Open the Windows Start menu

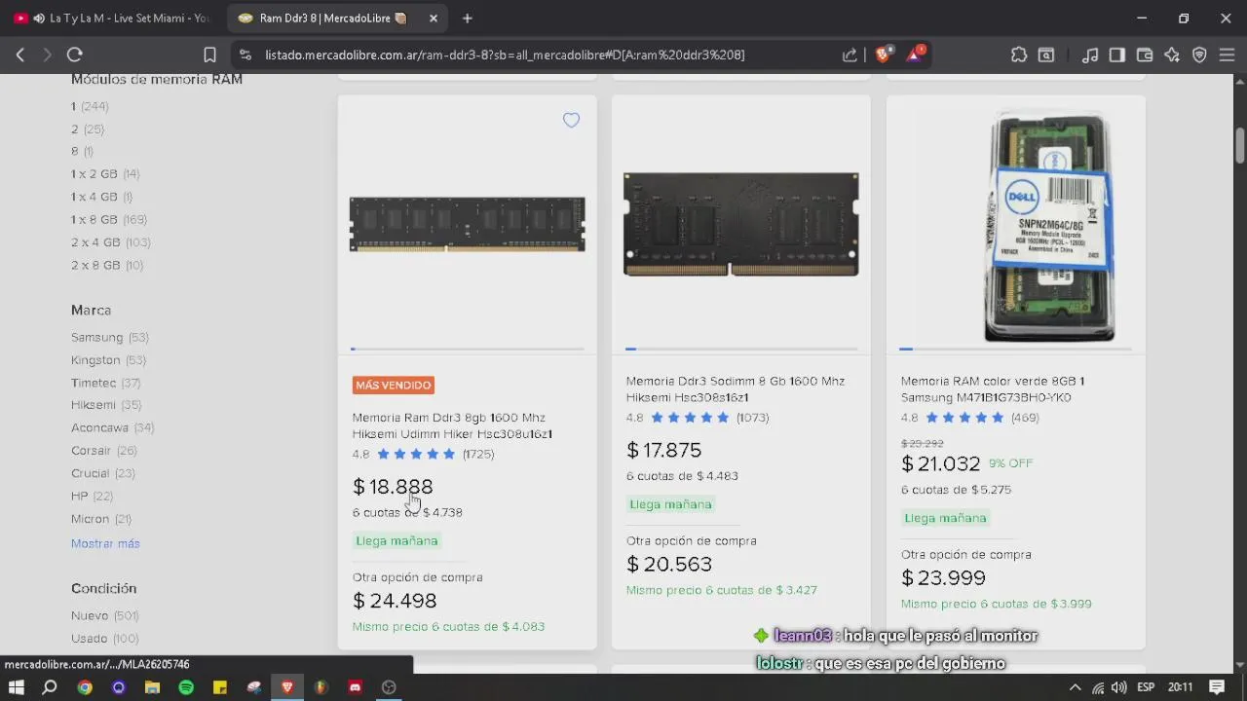pos(17,687)
